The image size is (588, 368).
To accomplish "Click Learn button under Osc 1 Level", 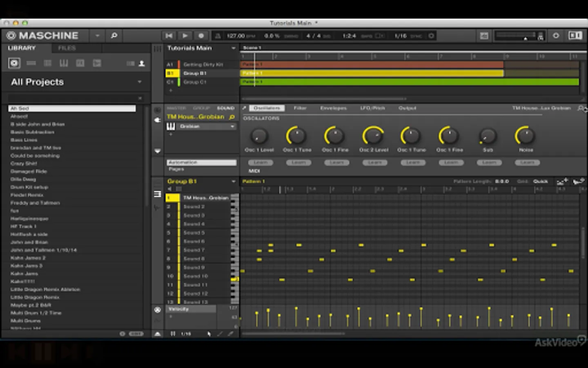I will point(260,163).
